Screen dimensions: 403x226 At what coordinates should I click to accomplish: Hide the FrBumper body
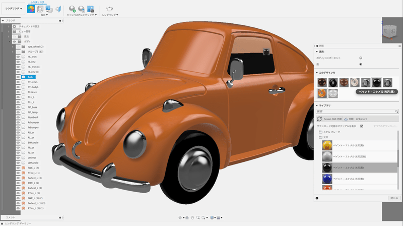pyautogui.click(x=18, y=128)
